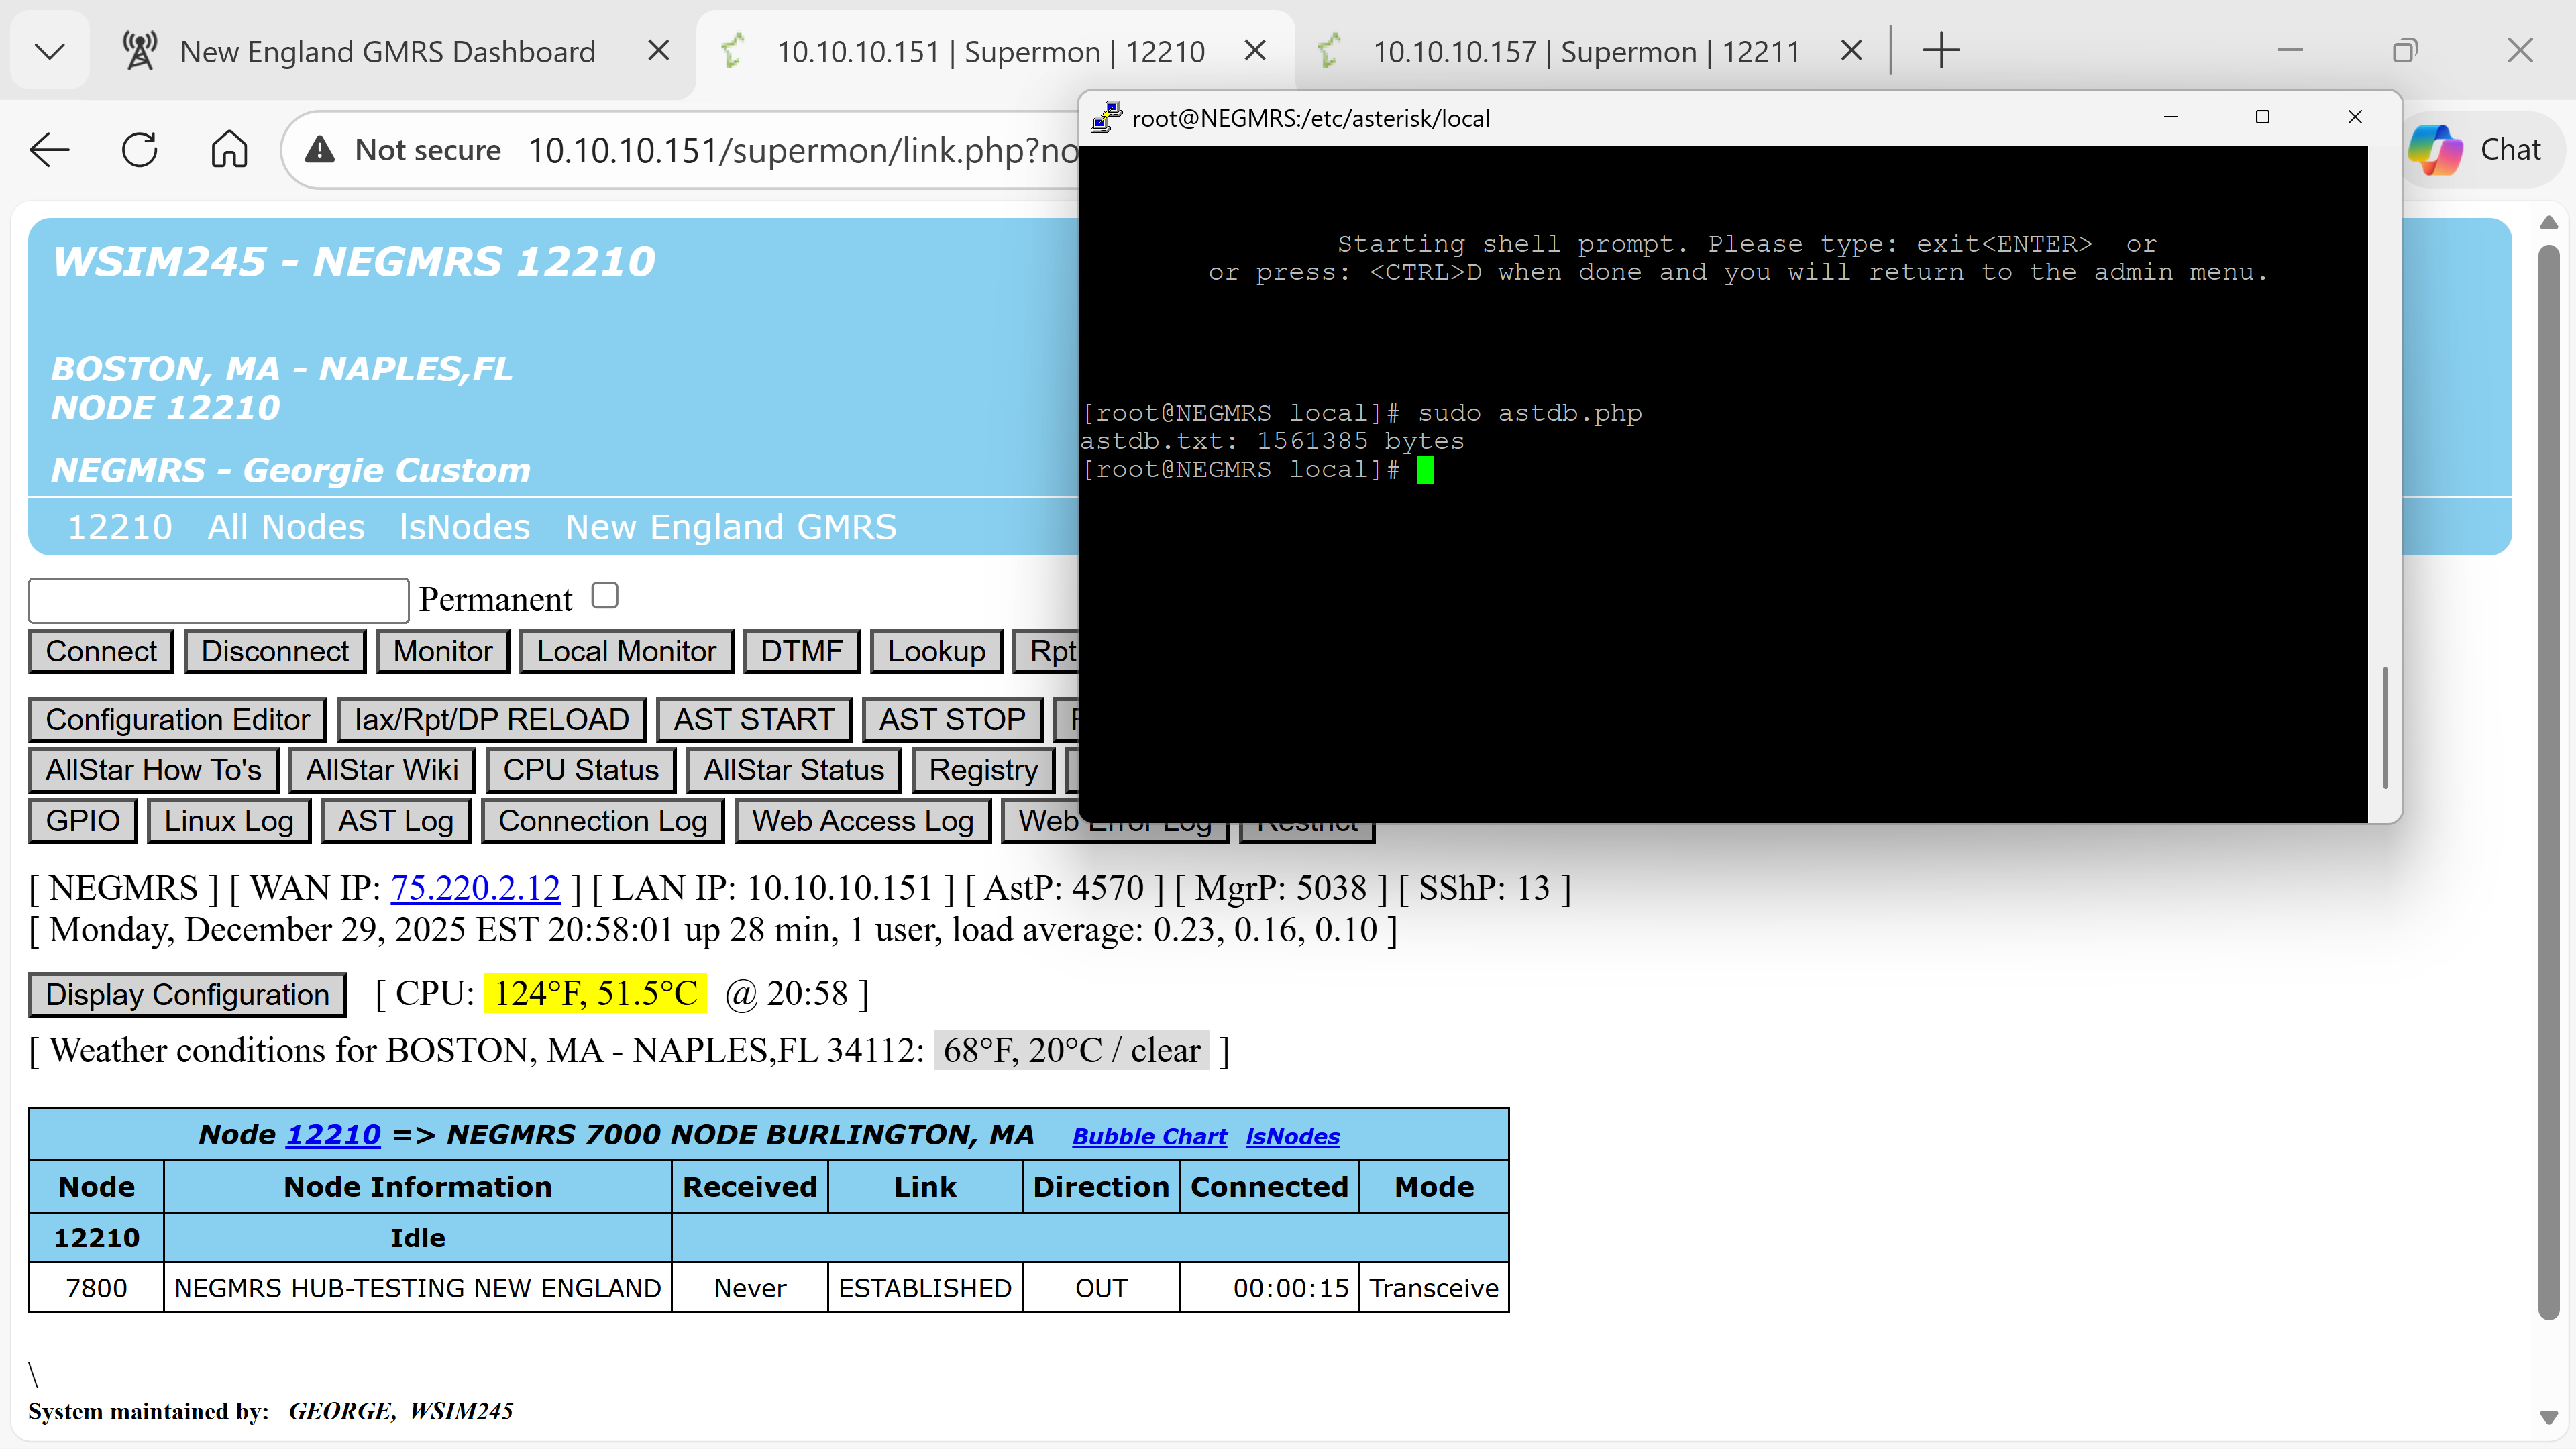This screenshot has height=1449, width=2576.
Task: Open the All Nodes menu item
Action: tap(286, 527)
